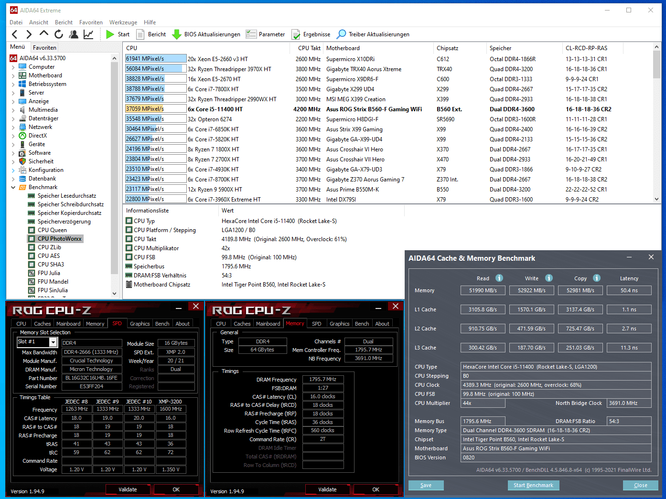Expand the Konfiguration tree node

[13, 170]
